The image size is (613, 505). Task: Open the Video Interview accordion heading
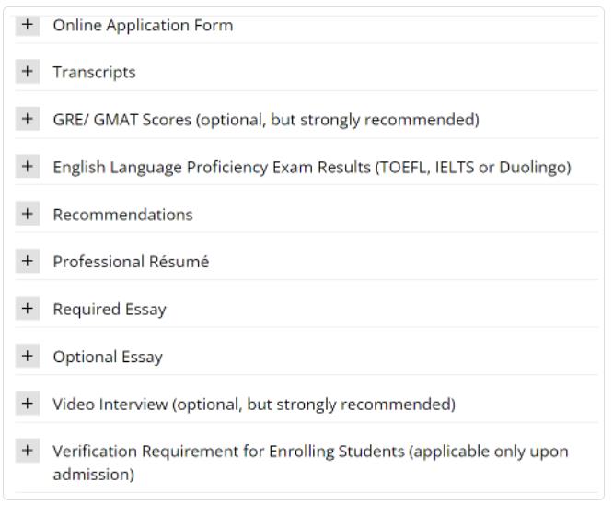click(254, 405)
